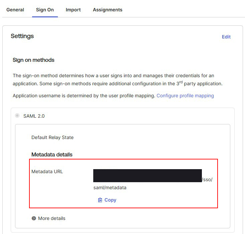Switch to the Sign On tab
Screen dimensions: 245x234
coord(45,10)
